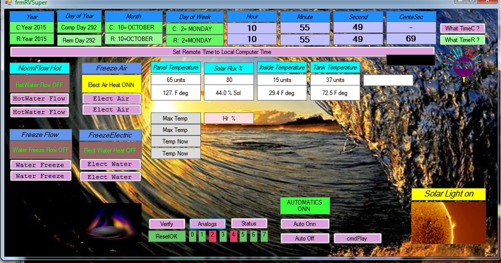
Task: Toggle bit indicator 1
Action: (x=202, y=236)
